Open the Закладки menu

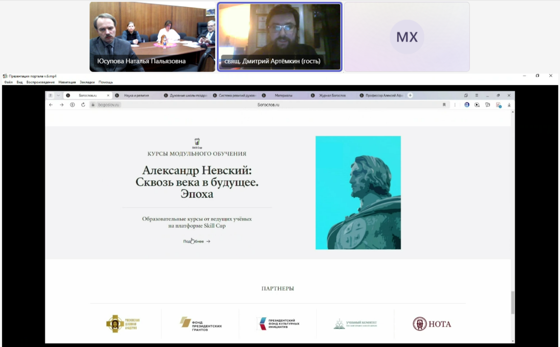(x=87, y=82)
